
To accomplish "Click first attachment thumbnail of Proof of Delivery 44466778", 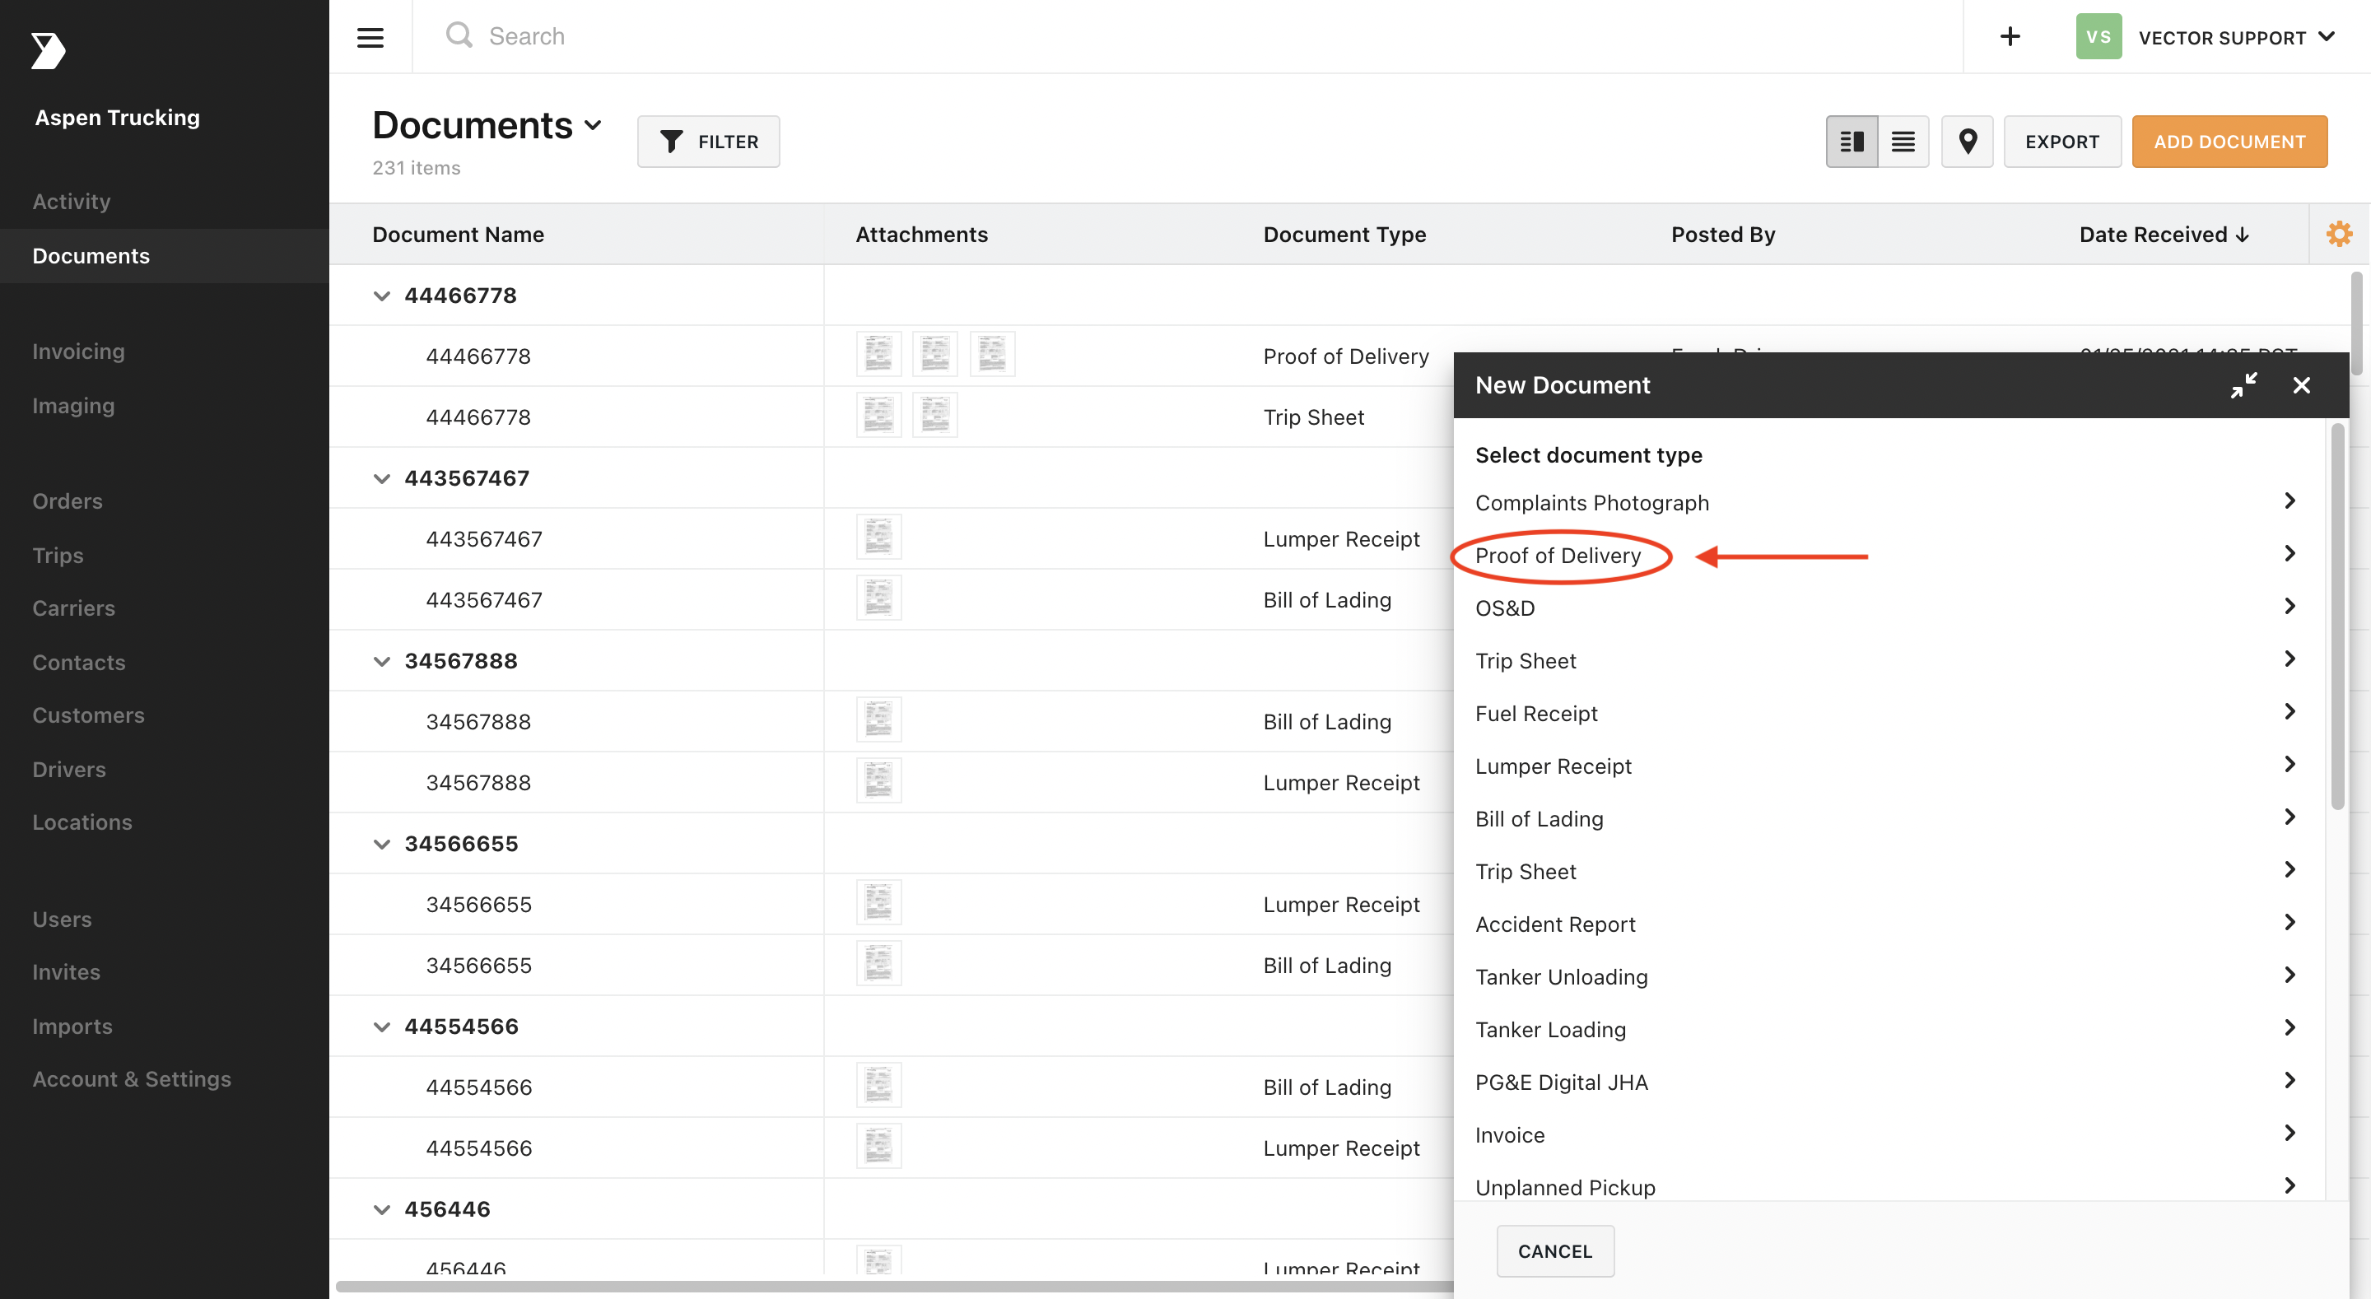I will click(879, 355).
